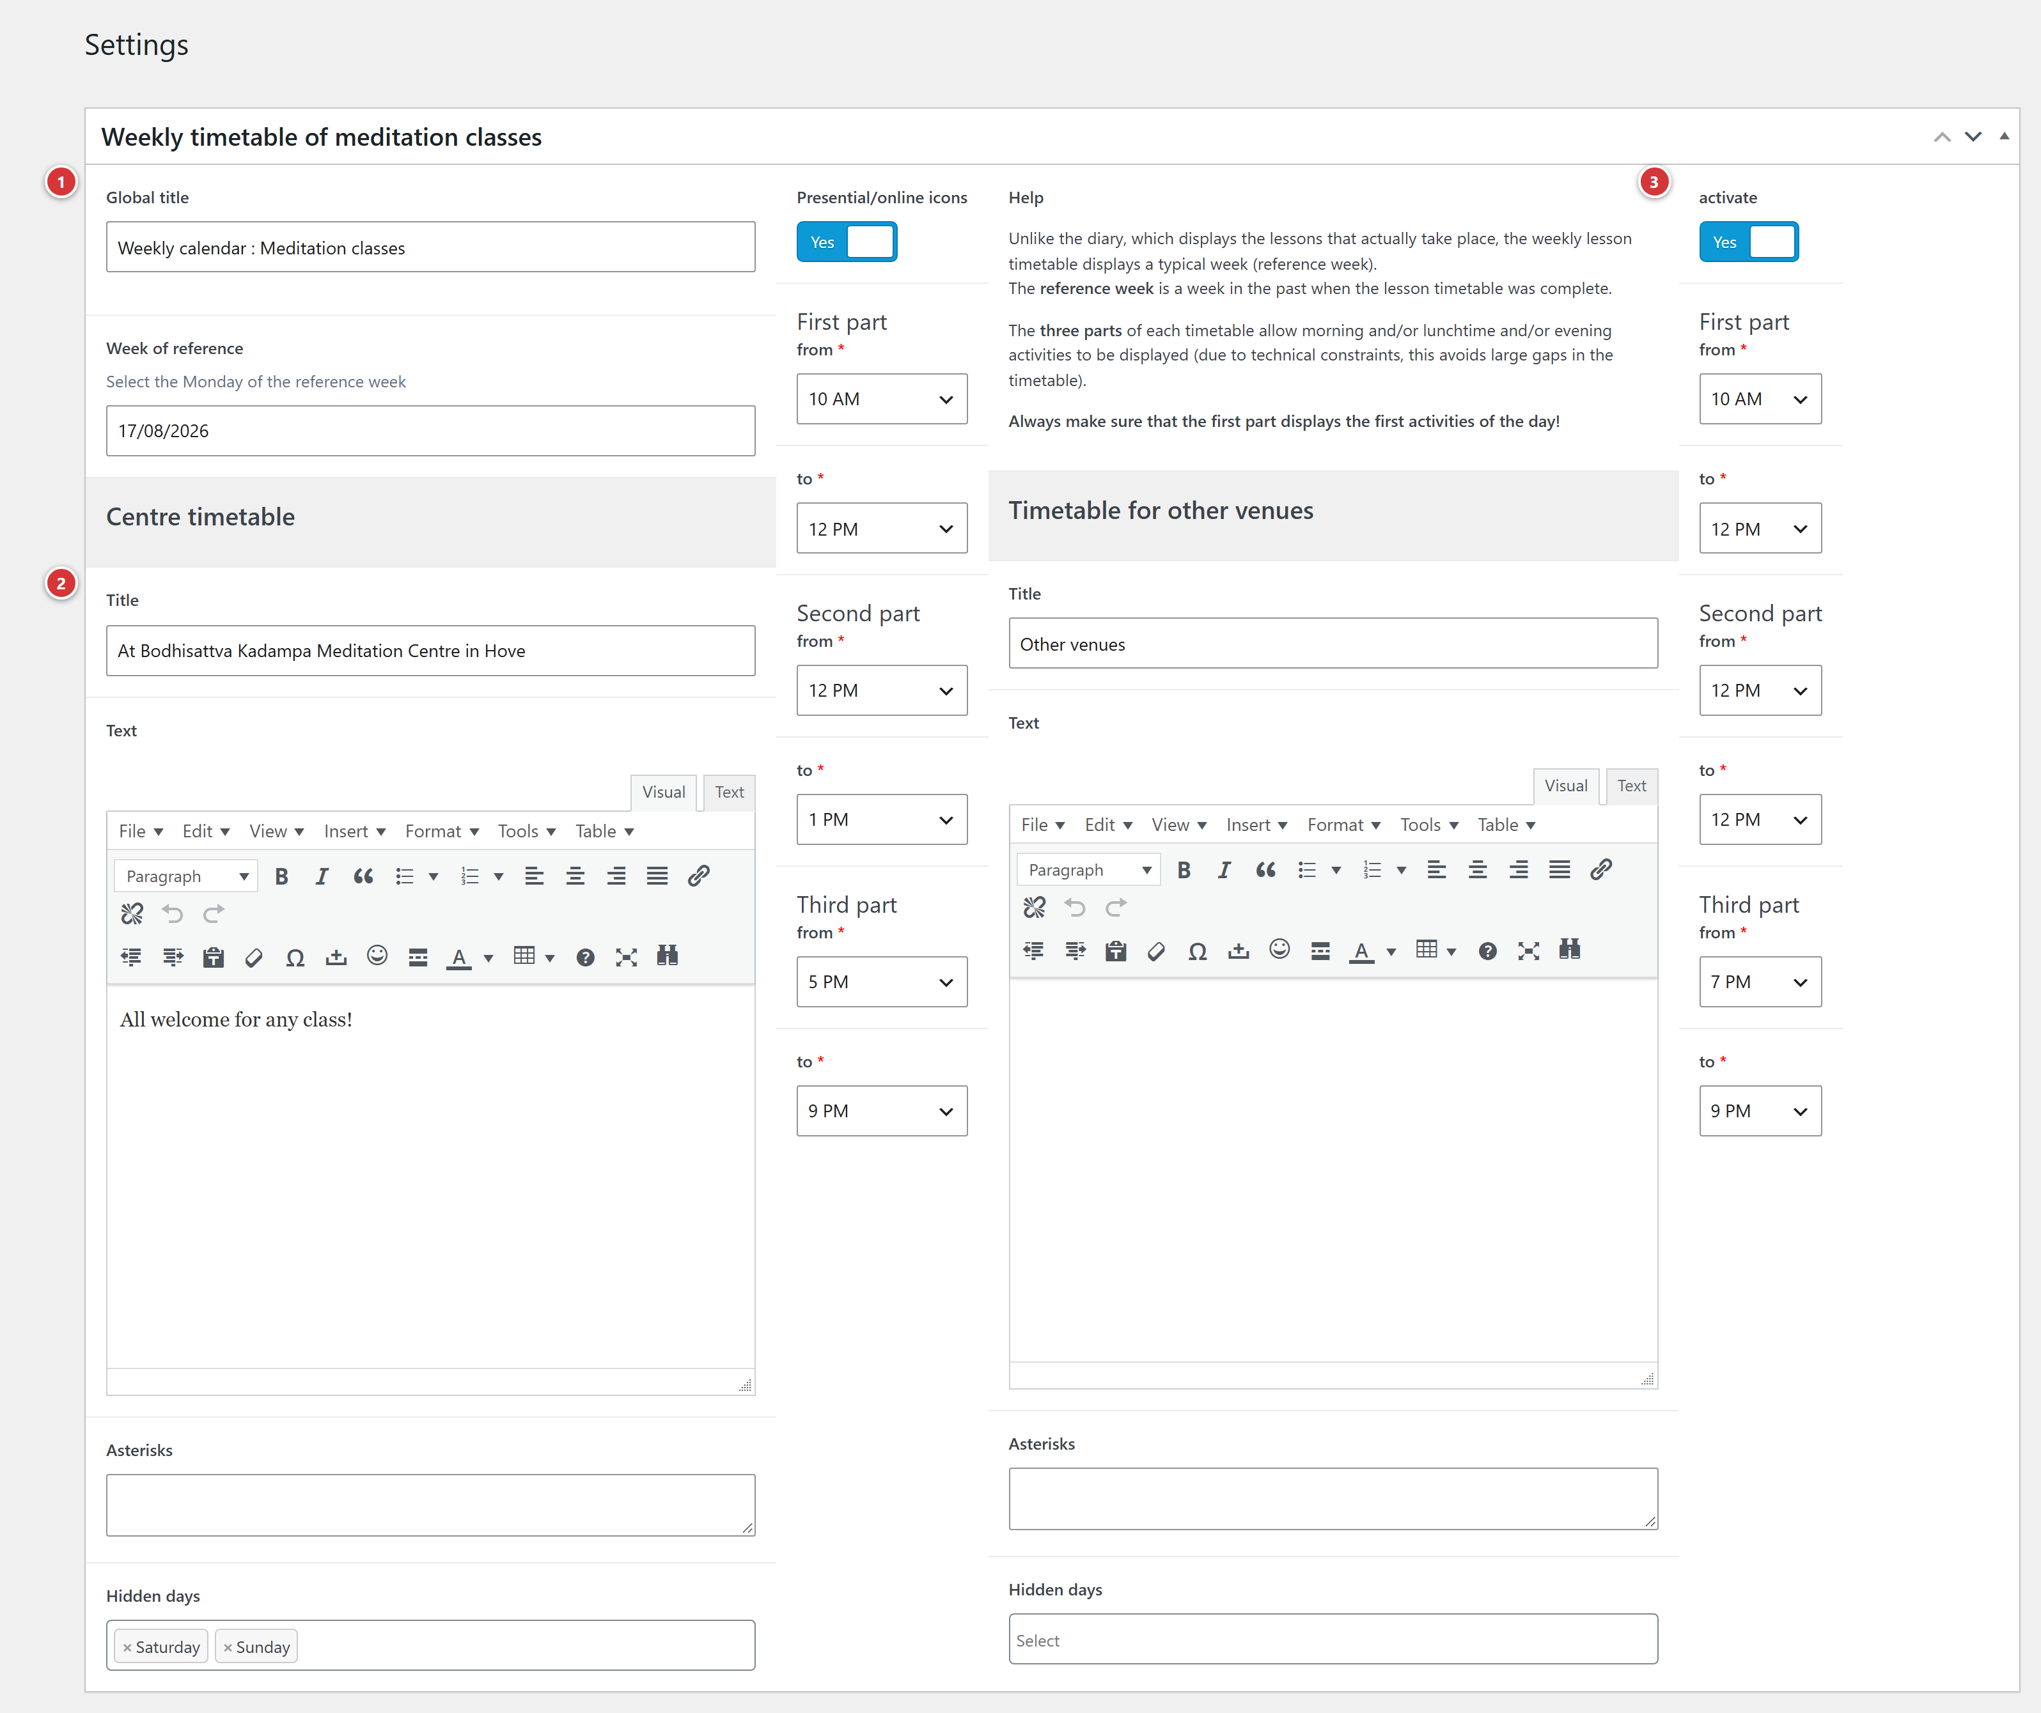
Task: Click Italic icon in Other venues editor
Action: click(1224, 870)
